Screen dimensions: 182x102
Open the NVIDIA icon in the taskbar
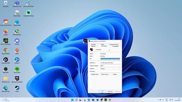point(106,100)
